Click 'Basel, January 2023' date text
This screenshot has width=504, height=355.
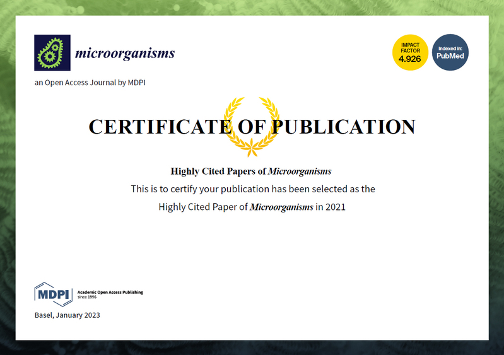pos(67,315)
